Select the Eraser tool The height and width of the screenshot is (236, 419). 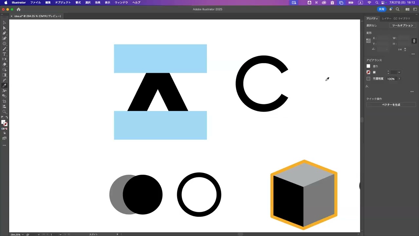point(4,65)
